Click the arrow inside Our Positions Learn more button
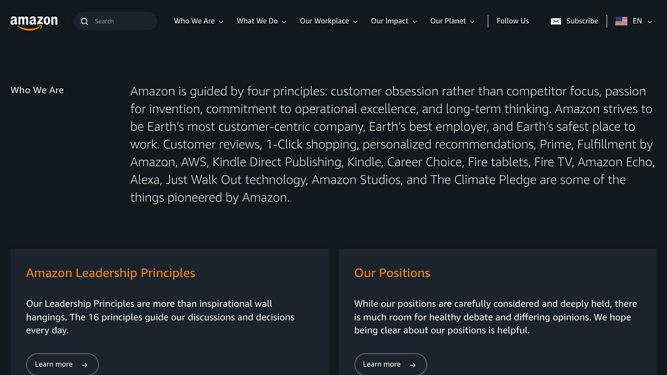Screen dimensions: 667x375 (x=412, y=364)
